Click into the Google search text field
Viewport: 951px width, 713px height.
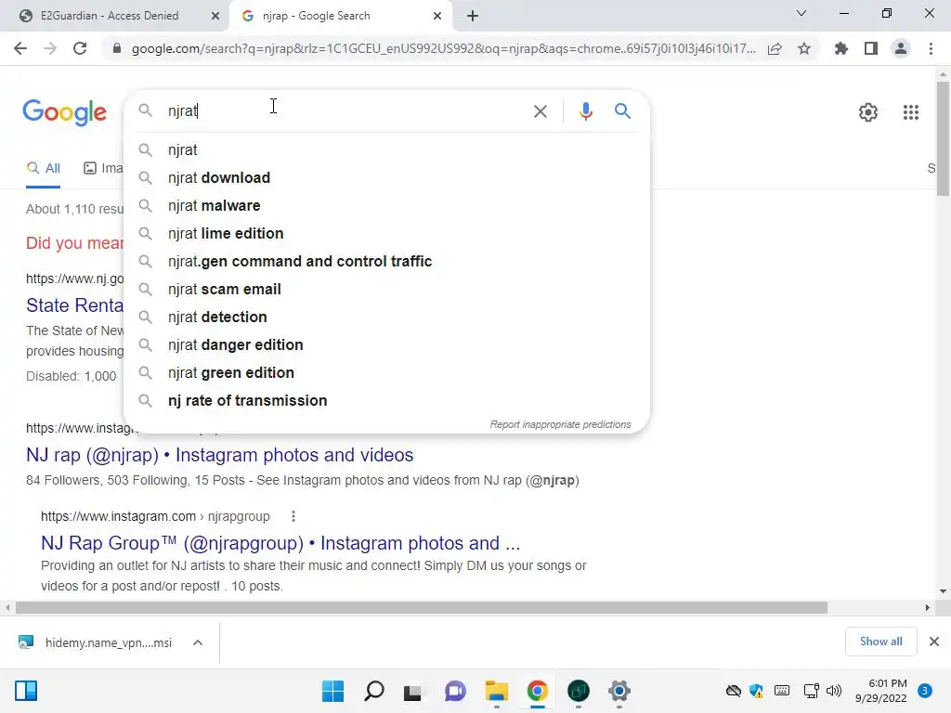[x=345, y=111]
